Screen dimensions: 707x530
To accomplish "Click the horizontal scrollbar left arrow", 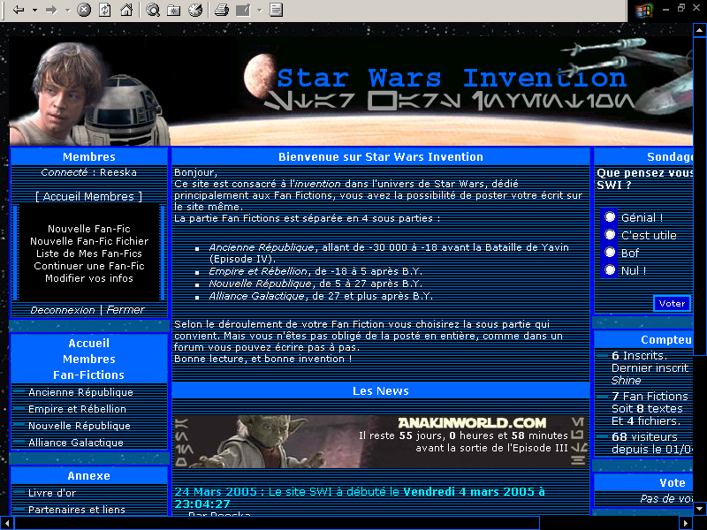I will [7, 523].
